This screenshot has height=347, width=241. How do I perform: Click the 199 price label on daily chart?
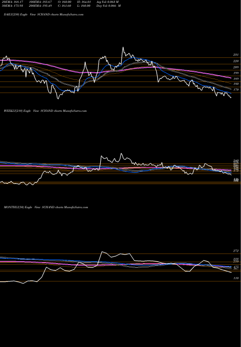click(x=236, y=73)
